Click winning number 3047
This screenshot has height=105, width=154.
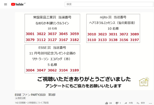[x=41, y=70]
